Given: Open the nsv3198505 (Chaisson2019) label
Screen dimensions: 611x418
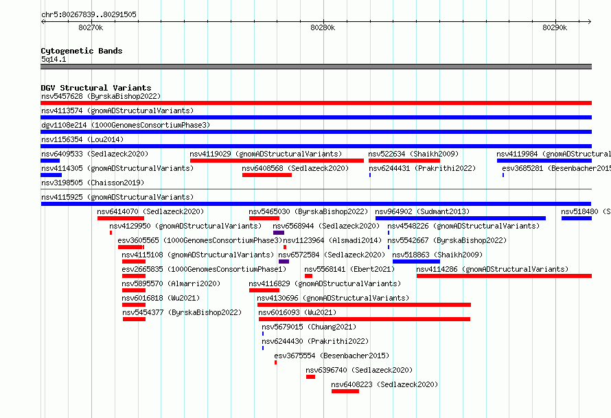Looking at the screenshot, I should coord(93,183).
